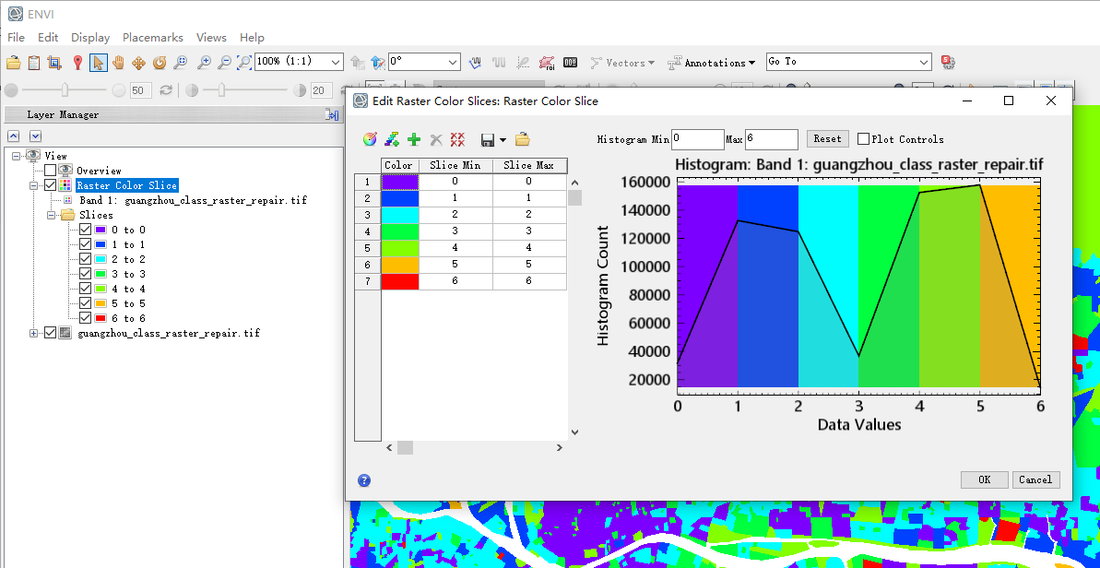Collapse the Slices folder node
The height and width of the screenshot is (568, 1100).
51,215
